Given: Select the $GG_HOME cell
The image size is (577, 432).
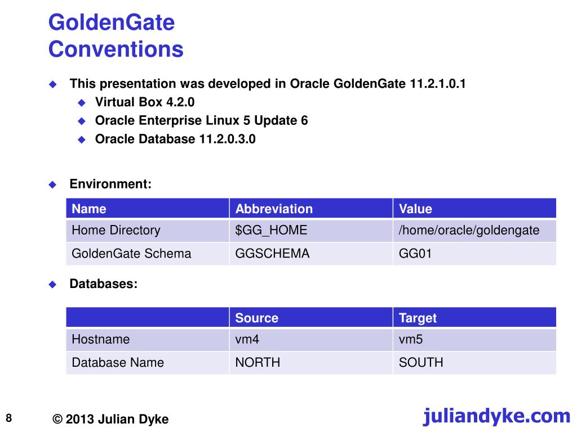Looking at the screenshot, I should tap(311, 230).
